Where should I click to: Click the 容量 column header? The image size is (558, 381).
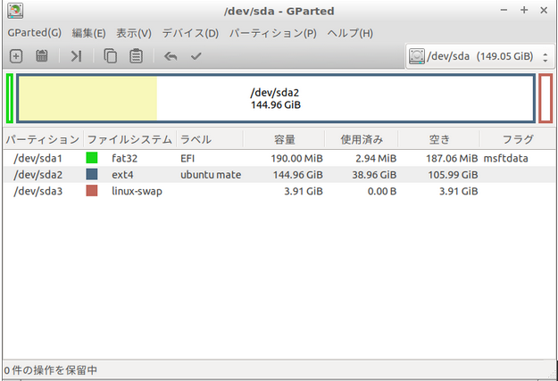click(x=284, y=139)
